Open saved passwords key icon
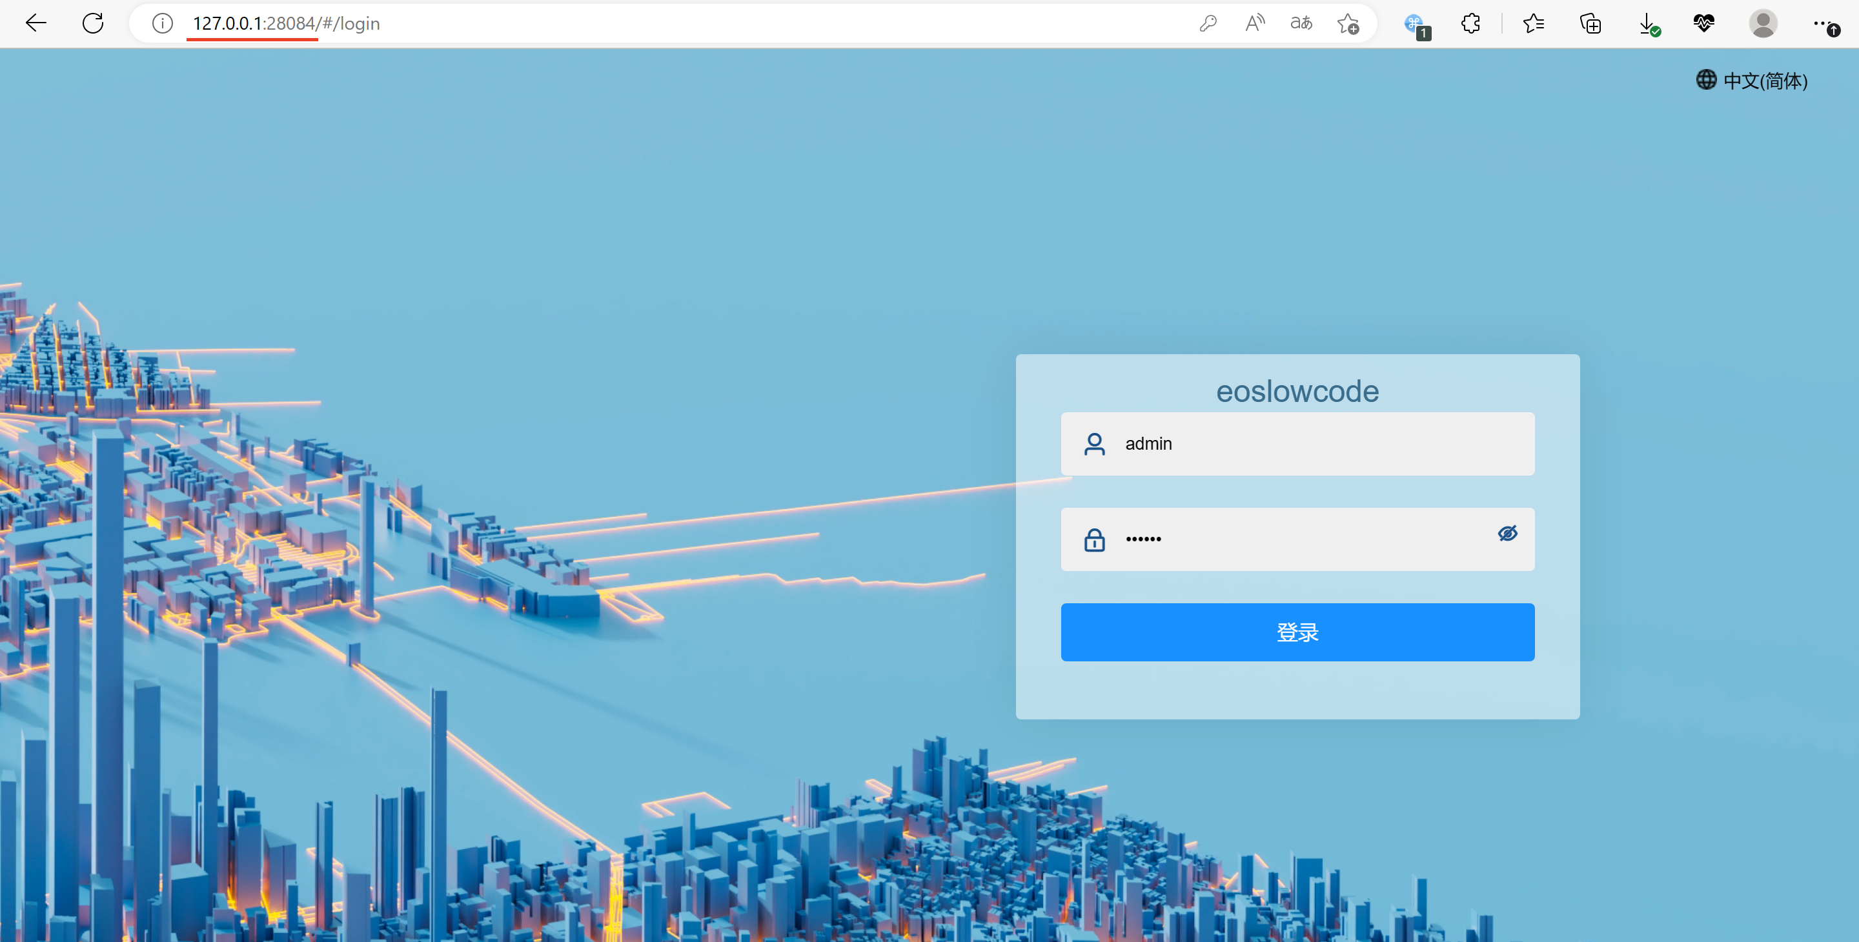The width and height of the screenshot is (1859, 942). 1207,23
